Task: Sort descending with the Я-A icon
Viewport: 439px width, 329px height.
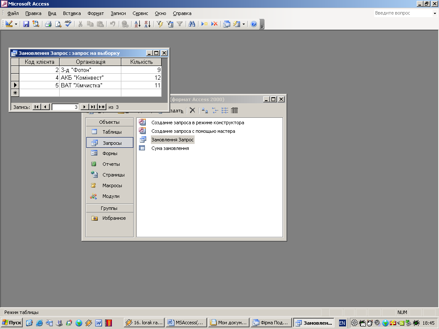Action: coord(147,24)
